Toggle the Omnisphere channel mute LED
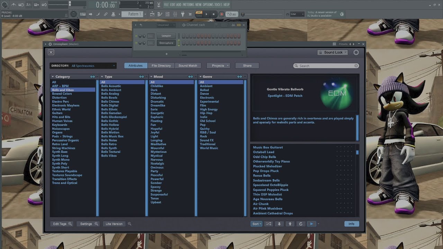Image resolution: width=443 pixels, height=249 pixels. [136, 43]
